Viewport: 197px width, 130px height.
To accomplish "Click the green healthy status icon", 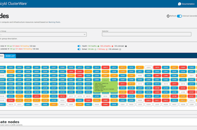I will click(x=98, y=46).
